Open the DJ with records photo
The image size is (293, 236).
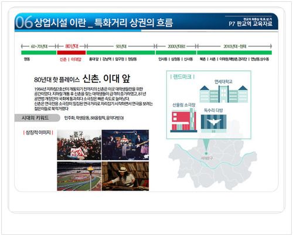pos(125,176)
